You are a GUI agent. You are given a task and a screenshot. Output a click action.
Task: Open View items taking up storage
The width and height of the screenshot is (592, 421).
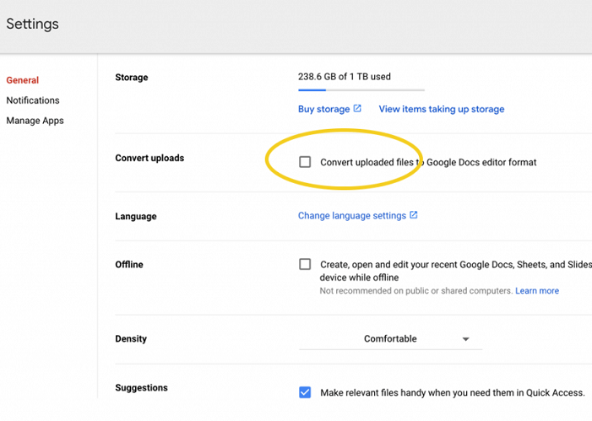click(x=441, y=109)
